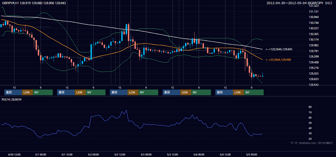Image resolution: width=336 pixels, height=157 pixels.
Task: Select the 東京 session block for 5/3
Action: click(171, 92)
